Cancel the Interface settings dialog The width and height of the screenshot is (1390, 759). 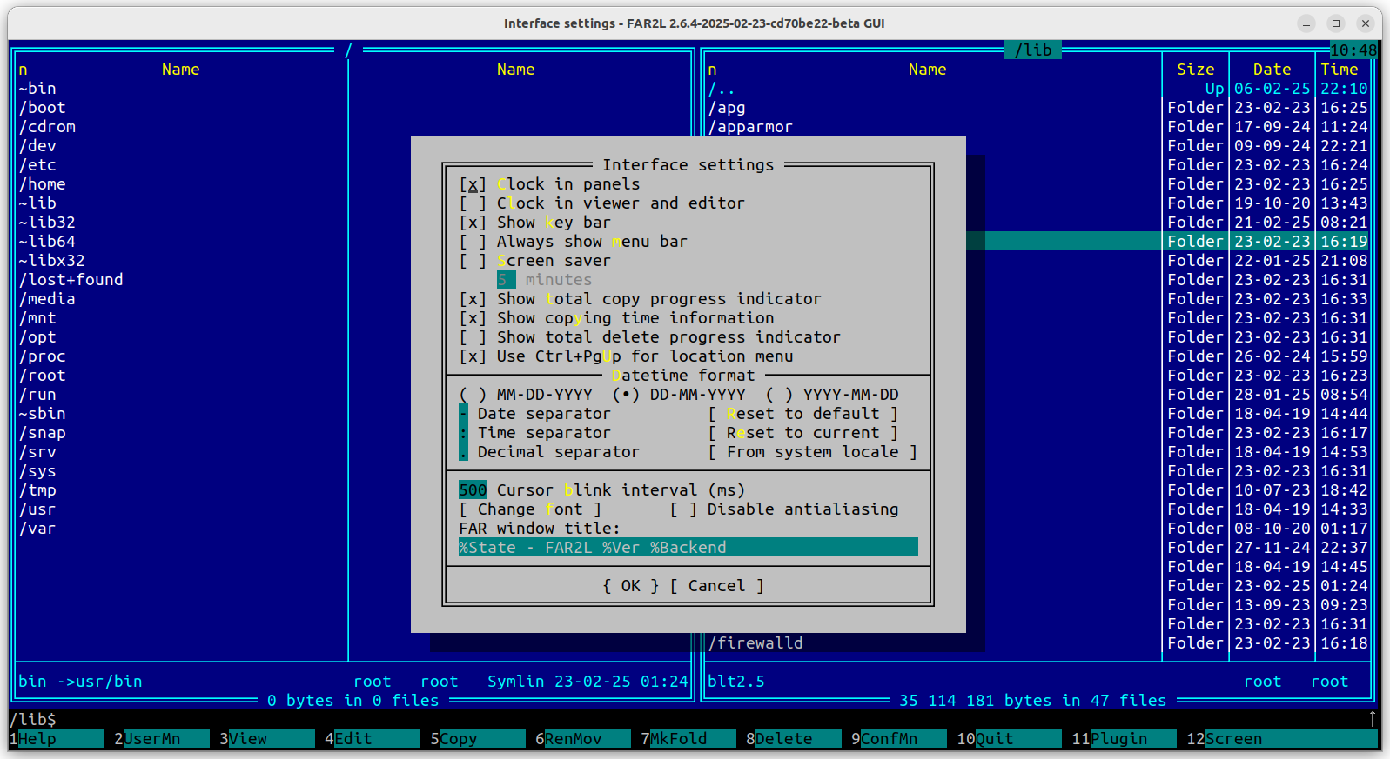(x=716, y=586)
